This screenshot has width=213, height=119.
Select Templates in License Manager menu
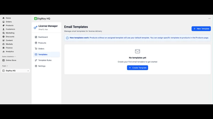[46, 54]
